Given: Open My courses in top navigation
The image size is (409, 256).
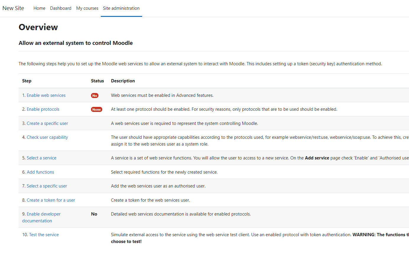Looking at the screenshot, I should pos(87,8).
